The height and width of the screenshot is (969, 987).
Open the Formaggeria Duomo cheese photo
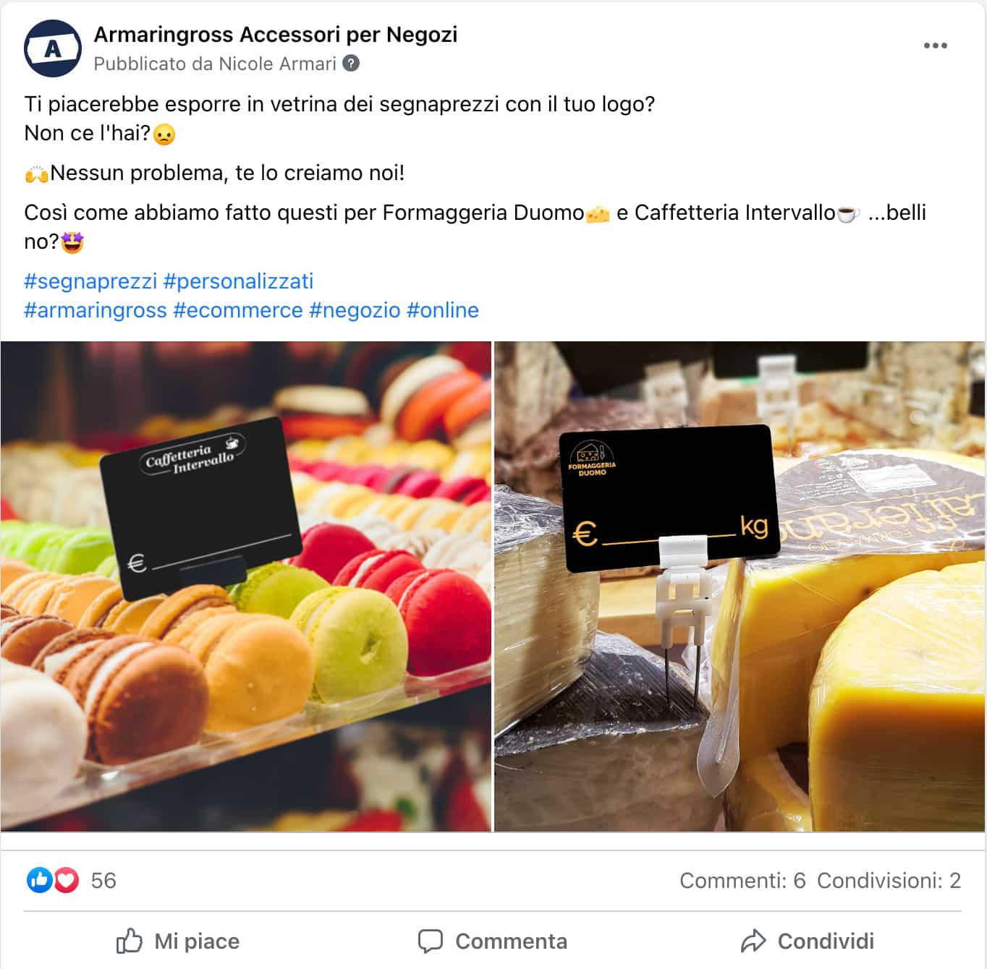coord(740,586)
